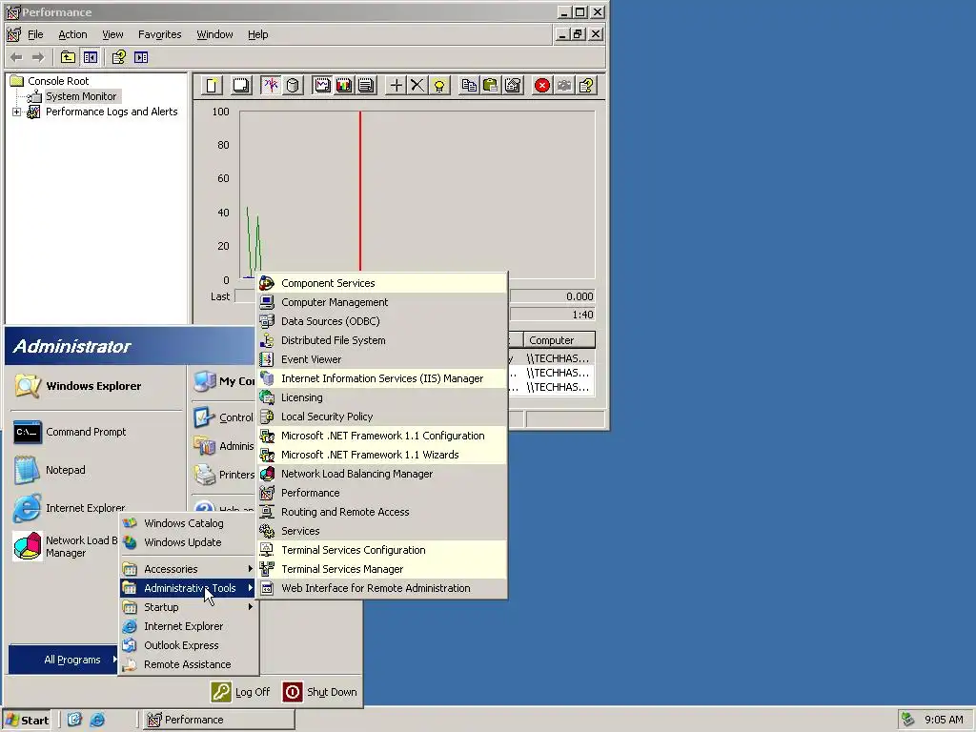Toggle View Current Activity icon

271,85
